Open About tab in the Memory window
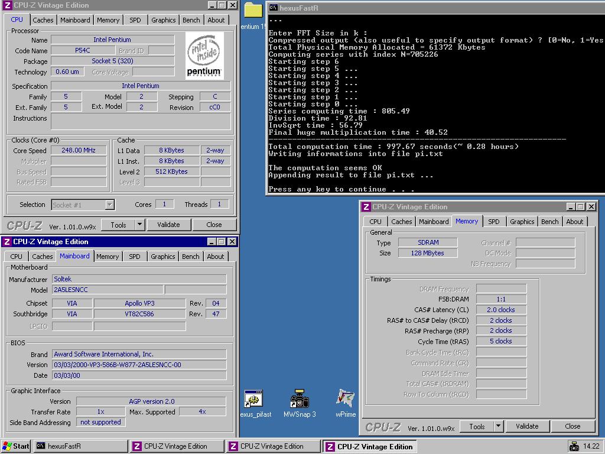605x454 pixels. [574, 222]
